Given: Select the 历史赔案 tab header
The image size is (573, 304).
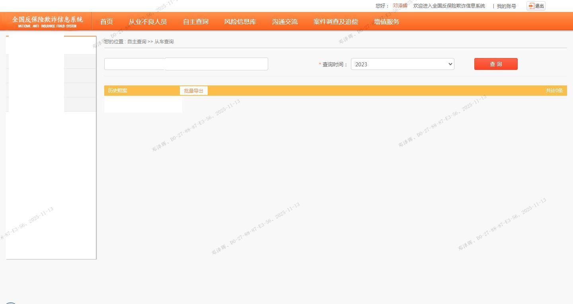Looking at the screenshot, I should pos(118,91).
